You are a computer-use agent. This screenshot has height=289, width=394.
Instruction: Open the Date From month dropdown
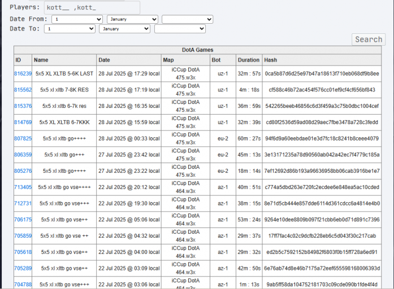point(132,19)
